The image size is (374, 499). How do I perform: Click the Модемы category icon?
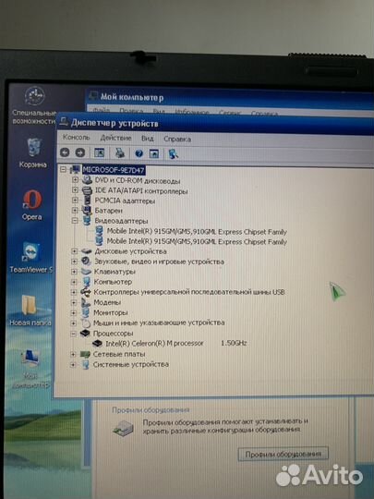[x=86, y=302]
